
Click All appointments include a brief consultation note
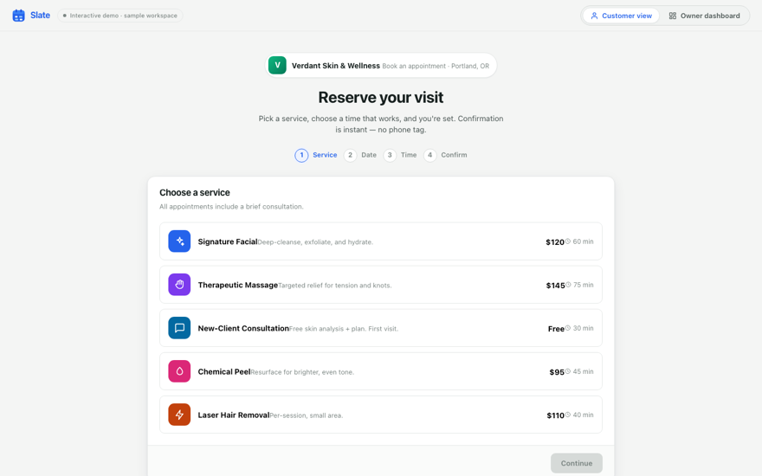click(x=231, y=207)
